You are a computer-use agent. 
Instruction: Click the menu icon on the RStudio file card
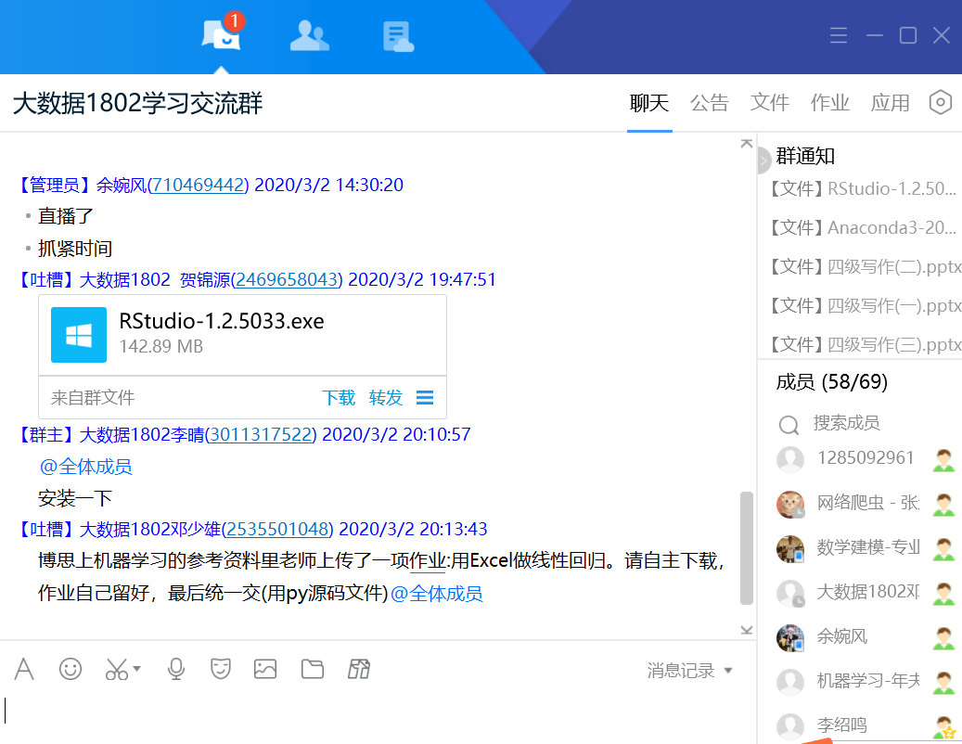click(x=425, y=397)
